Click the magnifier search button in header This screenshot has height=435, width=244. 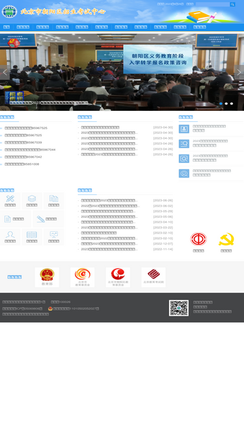[x=232, y=4]
